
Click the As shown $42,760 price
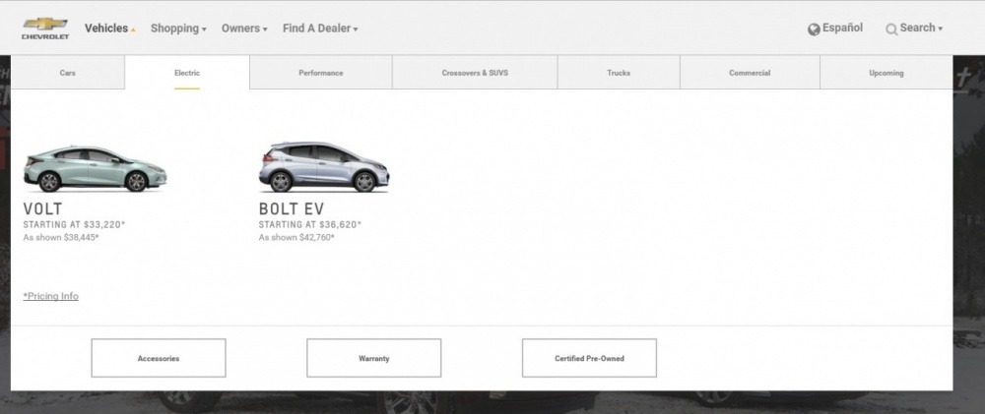pyautogui.click(x=296, y=238)
